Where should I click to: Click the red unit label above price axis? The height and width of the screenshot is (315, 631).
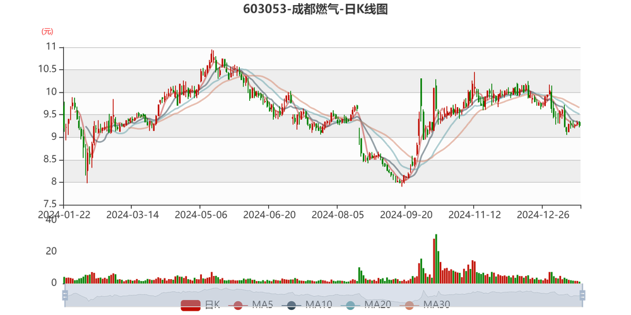[x=46, y=31]
